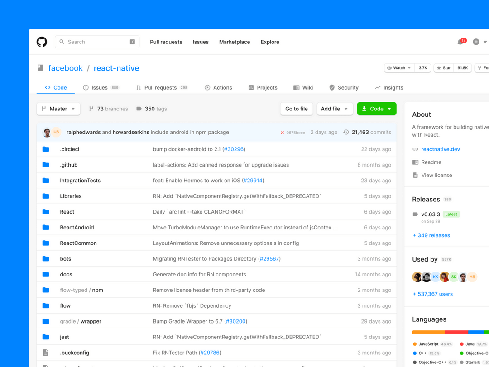Image resolution: width=489 pixels, height=367 pixels.
Task: Open the Add file dropdown
Action: click(335, 109)
